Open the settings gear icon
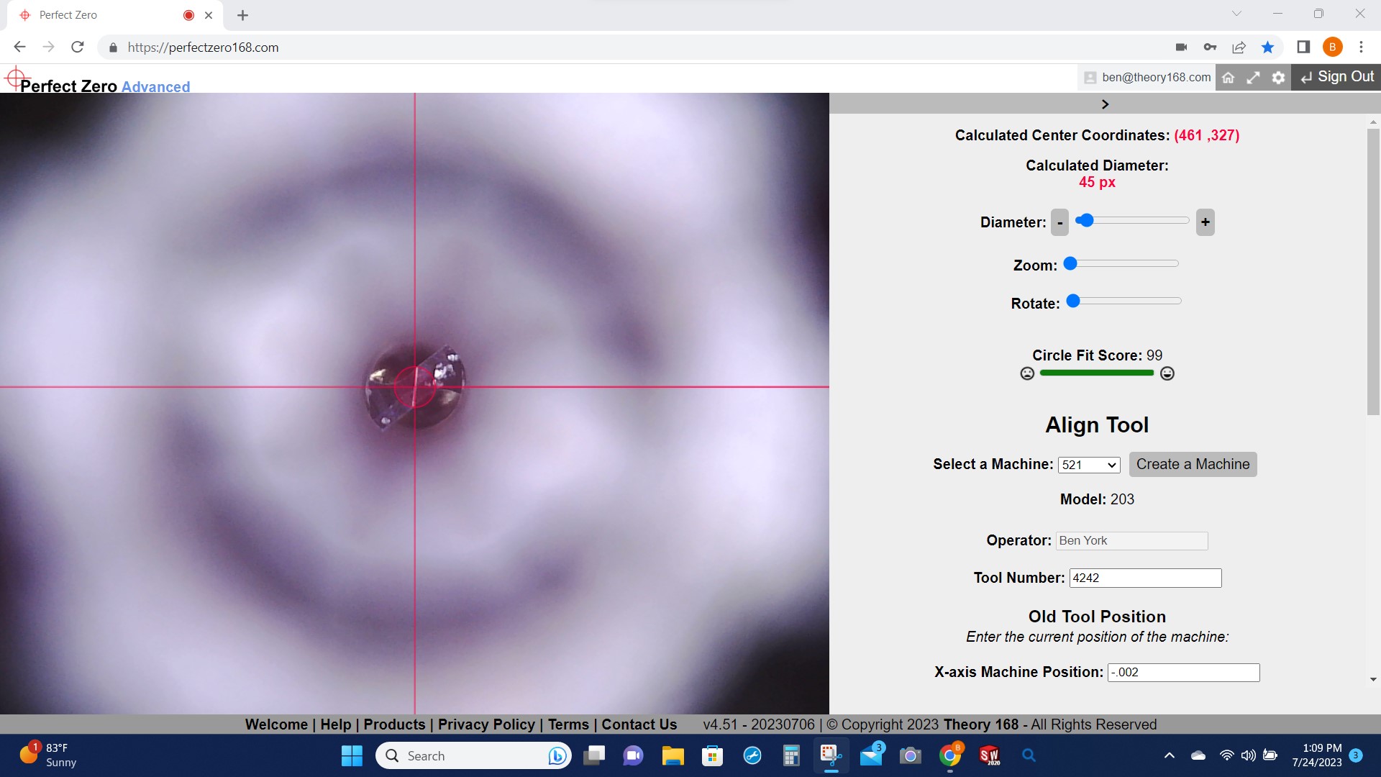 pos(1279,77)
